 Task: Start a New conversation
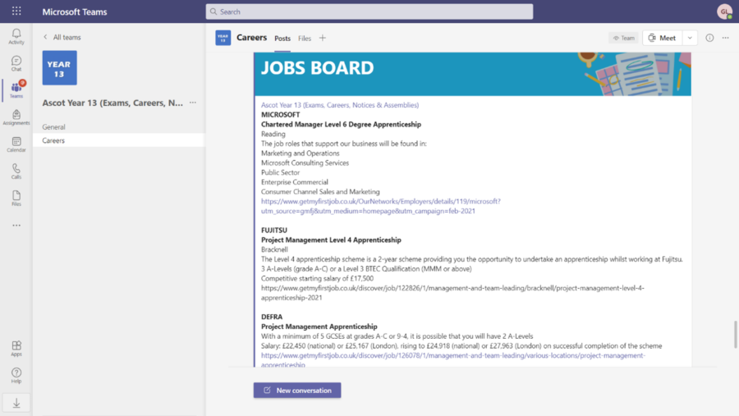pyautogui.click(x=297, y=390)
